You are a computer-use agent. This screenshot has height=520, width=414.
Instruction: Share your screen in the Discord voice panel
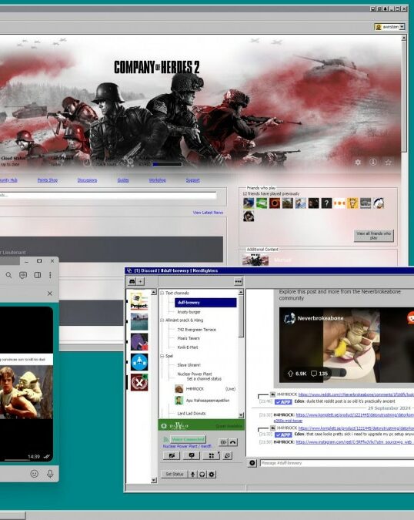point(192,455)
